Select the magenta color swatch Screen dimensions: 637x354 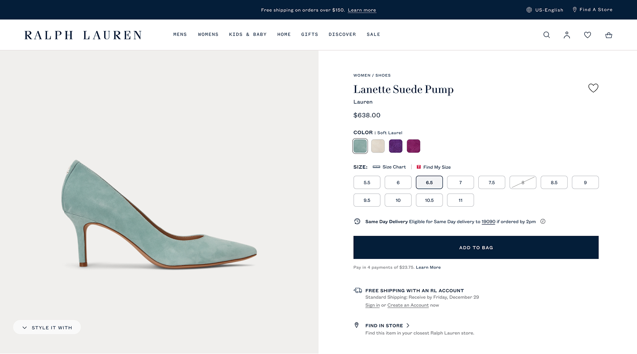pyautogui.click(x=413, y=146)
